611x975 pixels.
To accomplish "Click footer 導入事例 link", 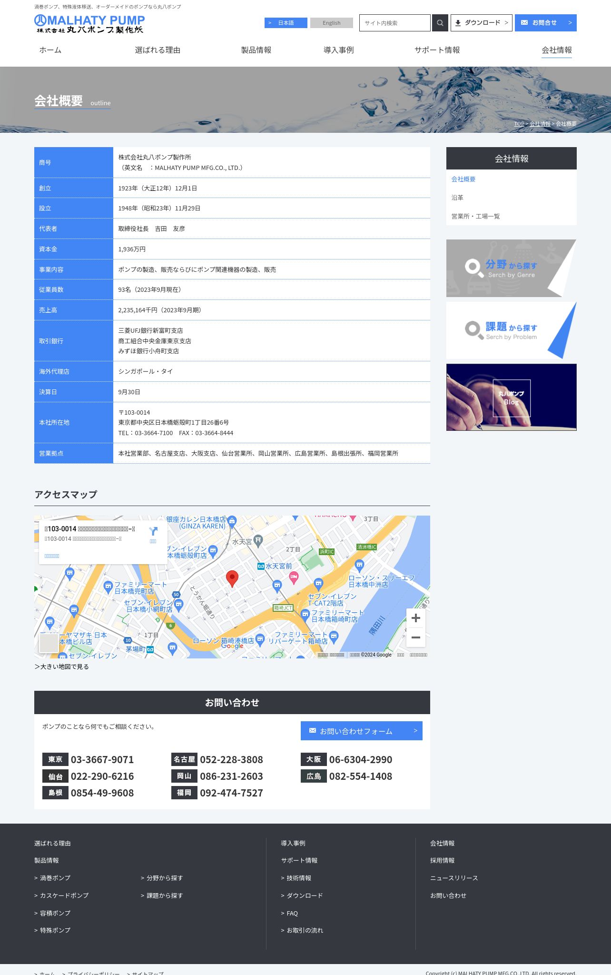I will (293, 843).
